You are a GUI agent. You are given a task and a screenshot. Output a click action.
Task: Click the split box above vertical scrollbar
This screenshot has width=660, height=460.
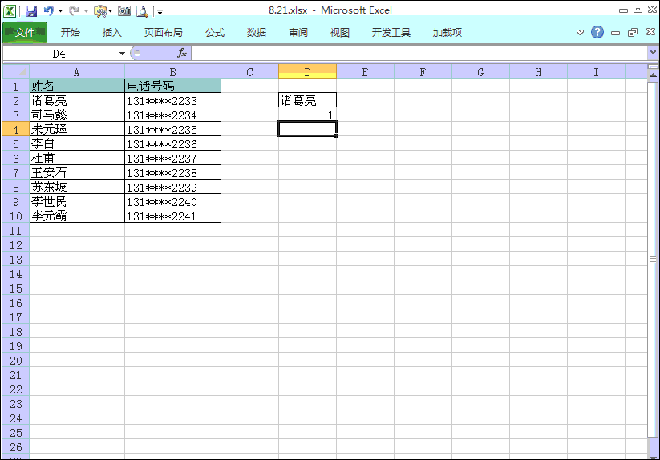pos(653,67)
